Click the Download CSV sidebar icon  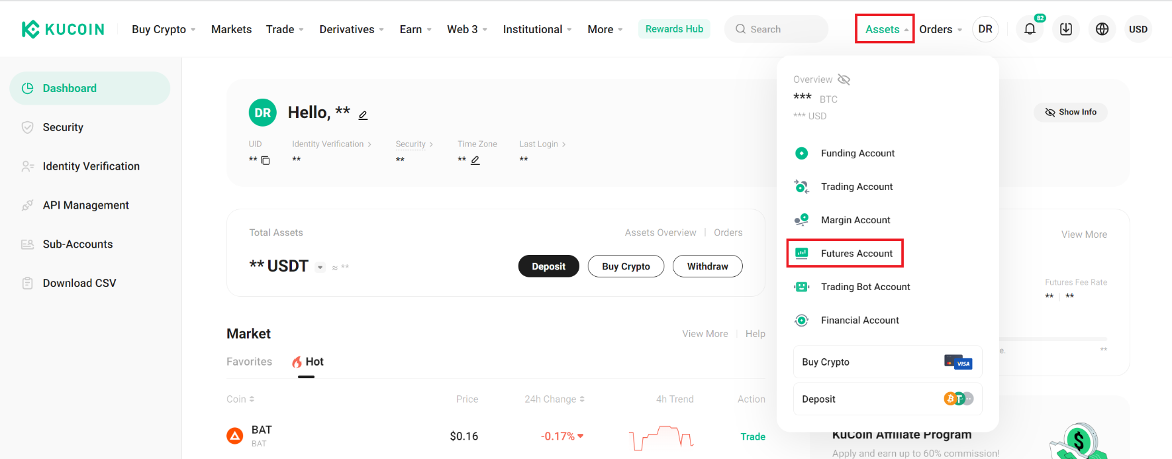coord(27,283)
